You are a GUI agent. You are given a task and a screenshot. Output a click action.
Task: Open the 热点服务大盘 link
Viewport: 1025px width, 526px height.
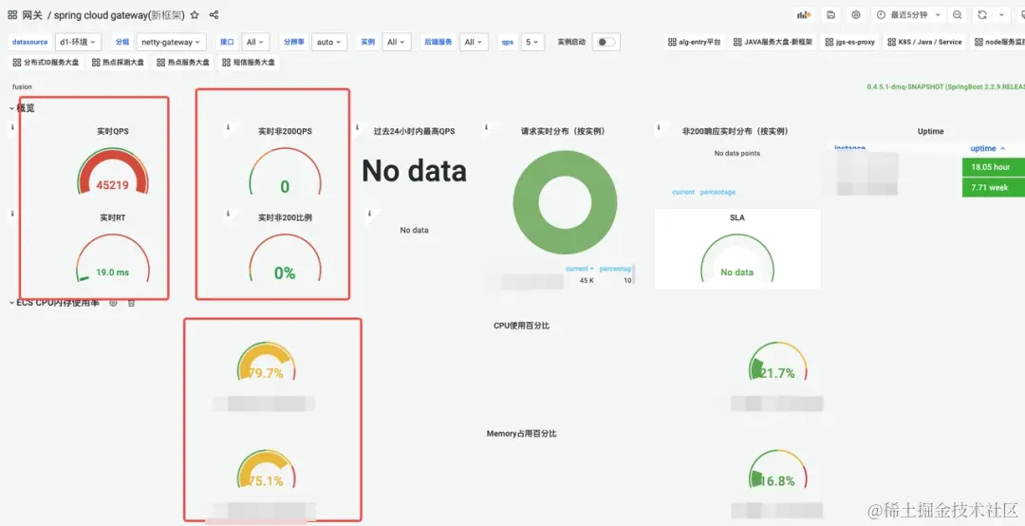pyautogui.click(x=182, y=62)
